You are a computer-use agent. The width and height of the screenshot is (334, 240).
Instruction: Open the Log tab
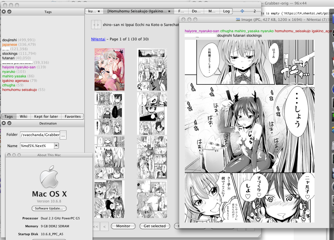(226, 11)
